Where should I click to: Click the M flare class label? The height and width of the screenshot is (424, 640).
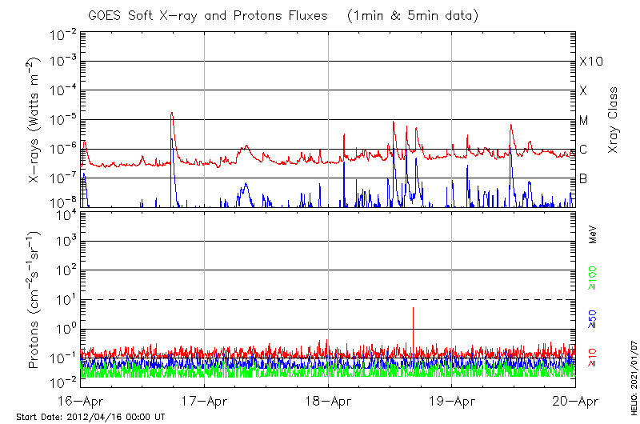584,120
